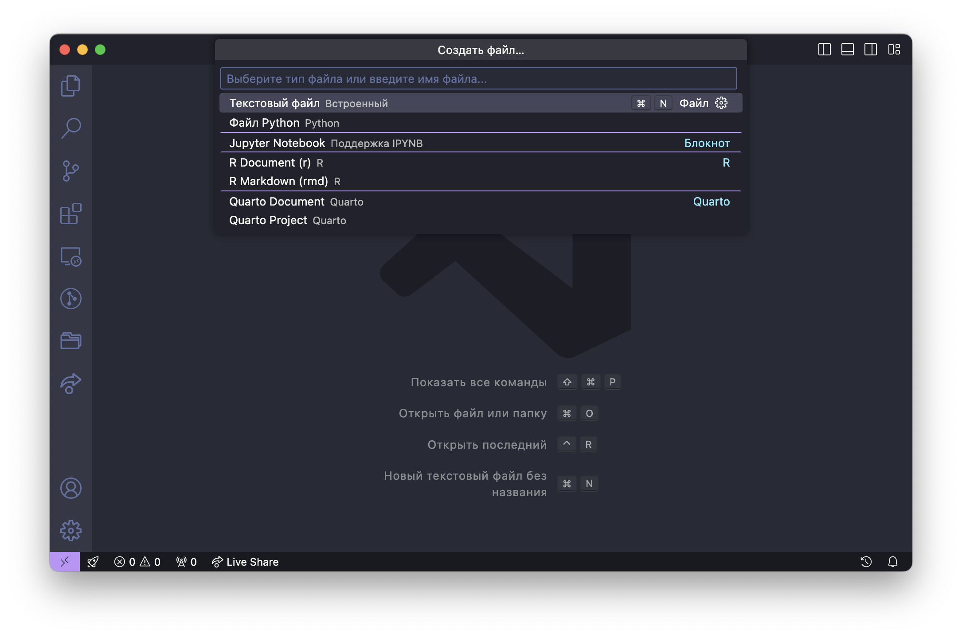Screen dimensions: 962x637
Task: Click the Создать файл... dialog title
Action: 481,50
